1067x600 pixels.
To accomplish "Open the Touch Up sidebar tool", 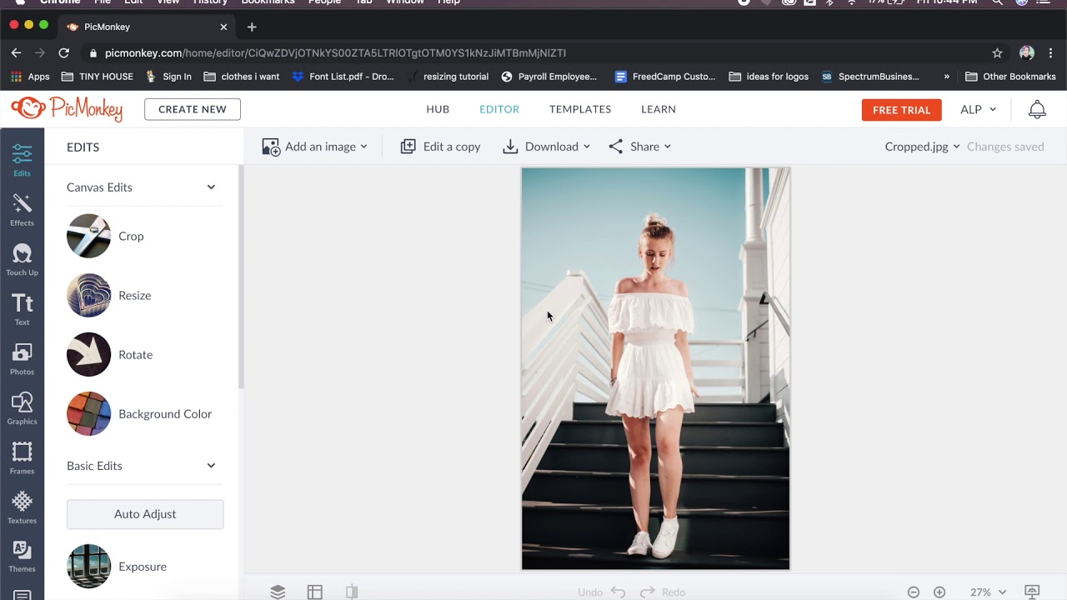I will click(x=22, y=260).
